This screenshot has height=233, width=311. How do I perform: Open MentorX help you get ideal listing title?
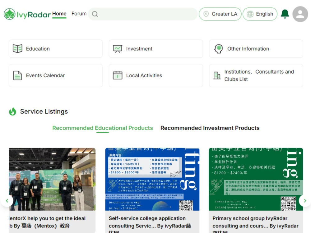(x=47, y=222)
